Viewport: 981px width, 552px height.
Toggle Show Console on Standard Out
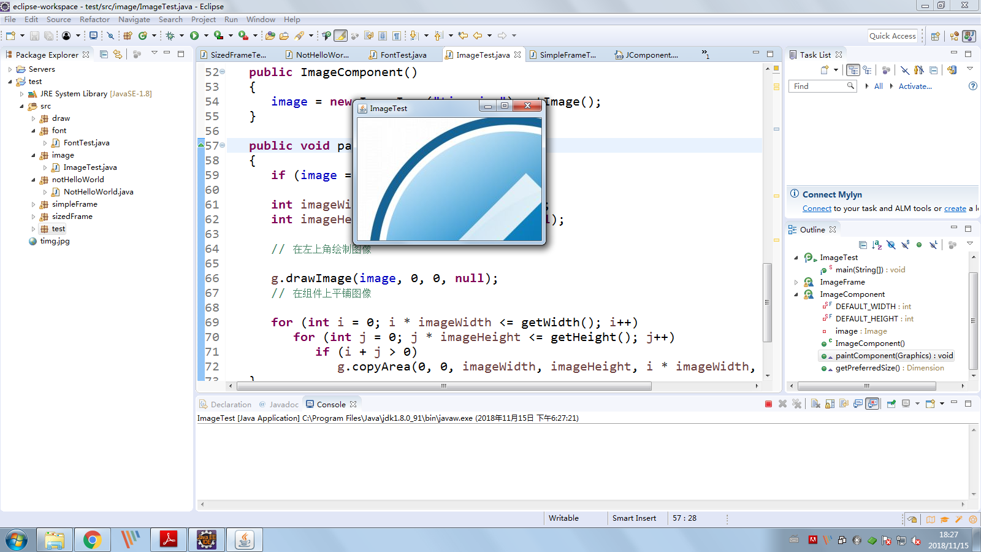[x=858, y=404]
